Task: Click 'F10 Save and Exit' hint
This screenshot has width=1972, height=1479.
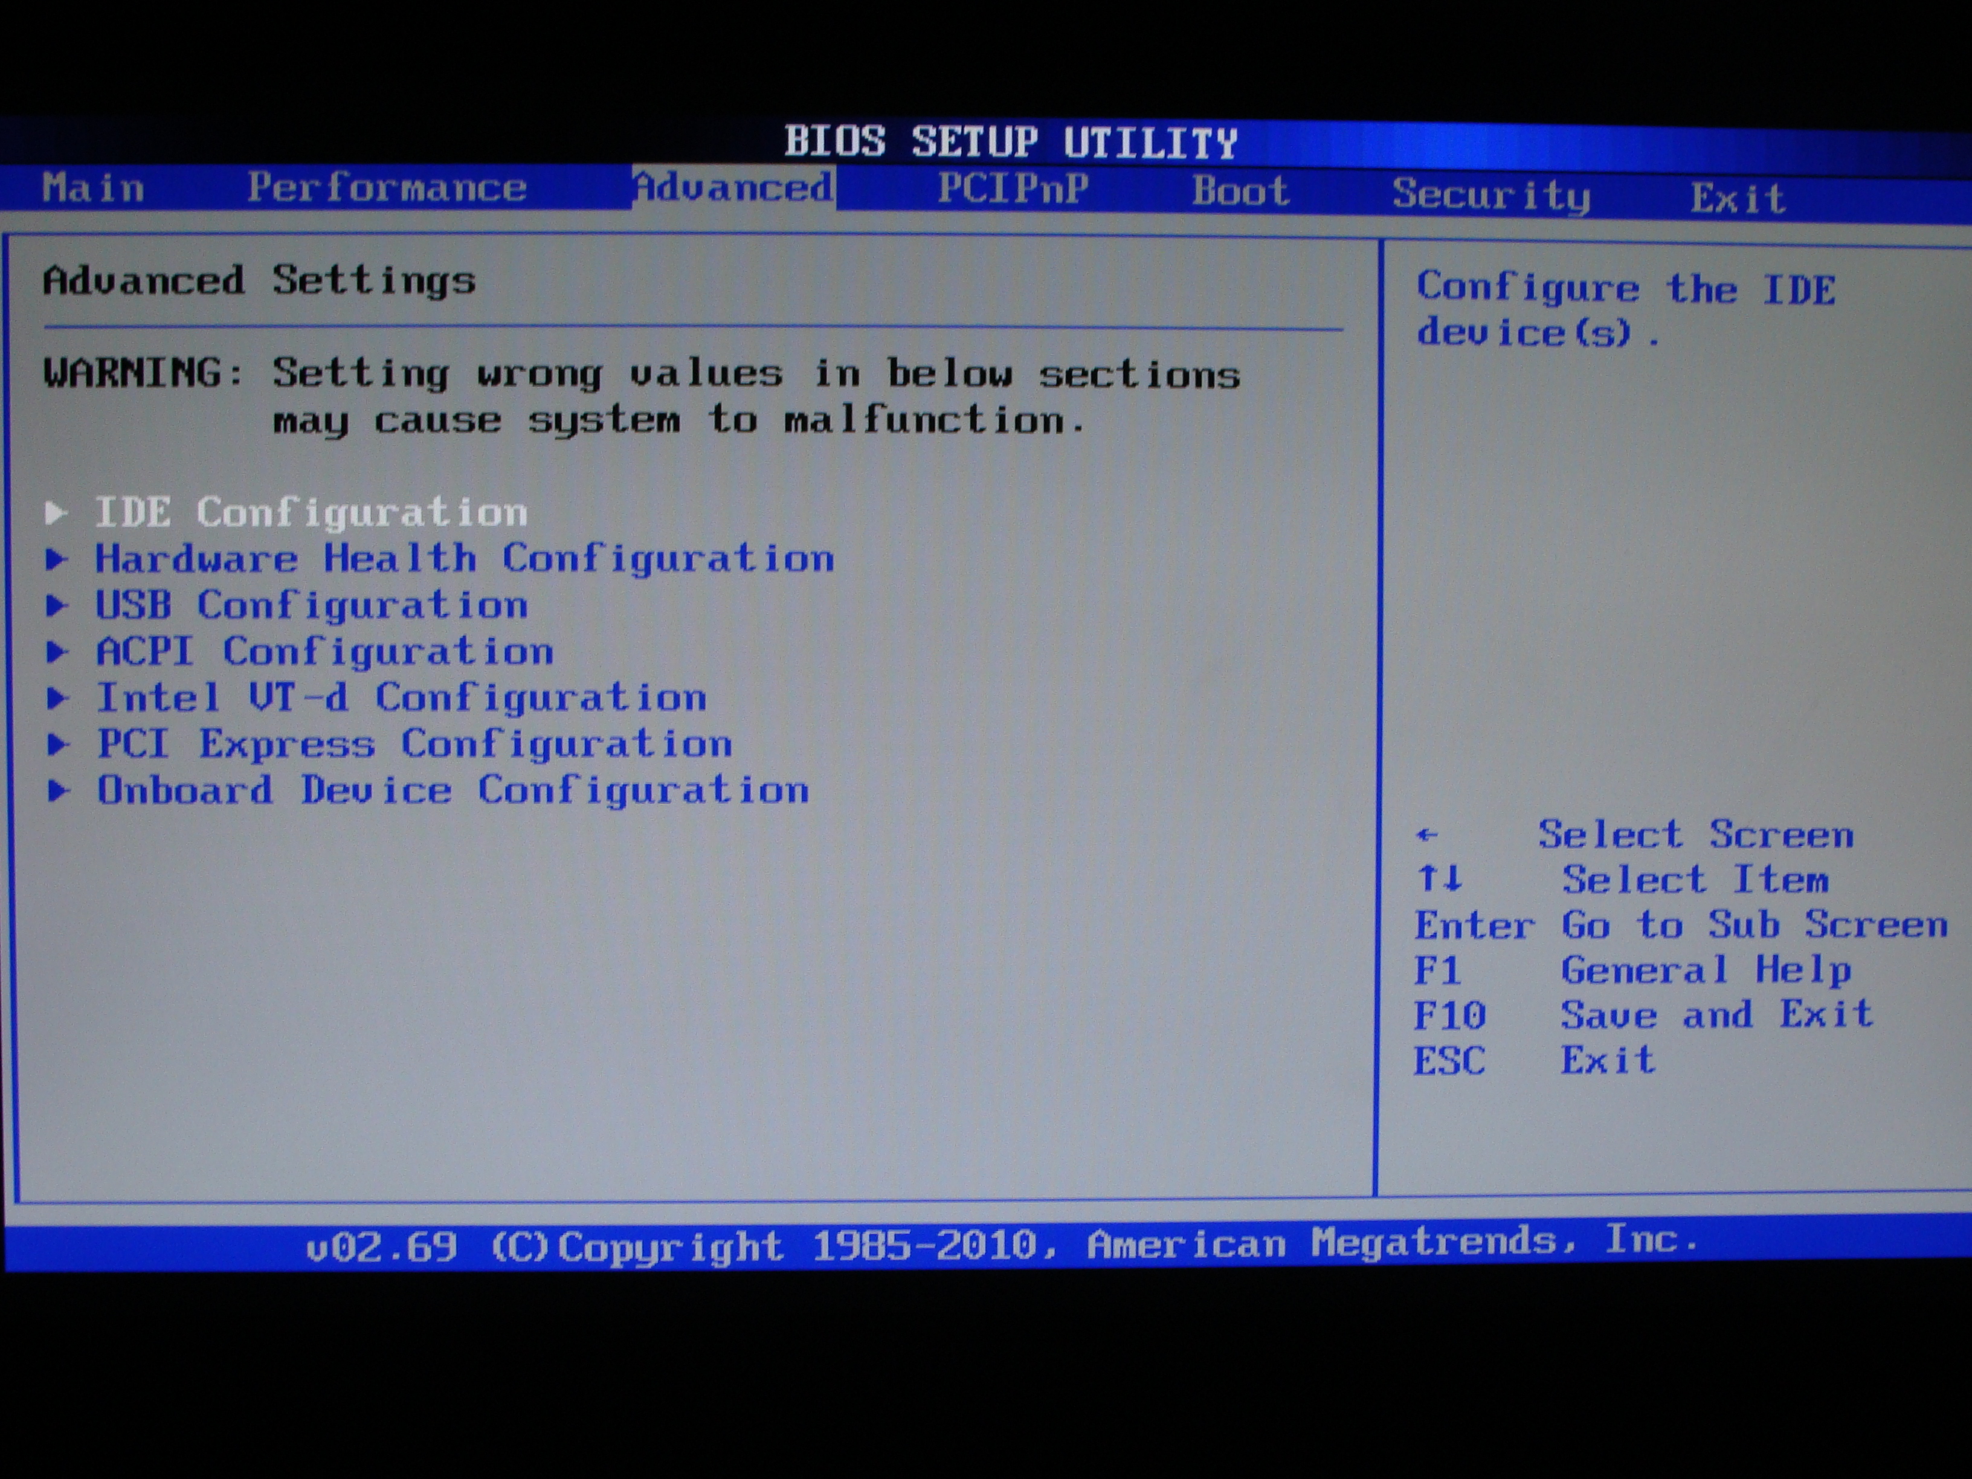Action: [x=1644, y=1014]
